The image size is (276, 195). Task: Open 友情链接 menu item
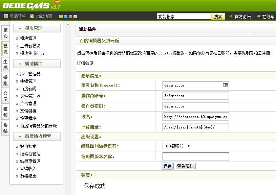(28, 111)
